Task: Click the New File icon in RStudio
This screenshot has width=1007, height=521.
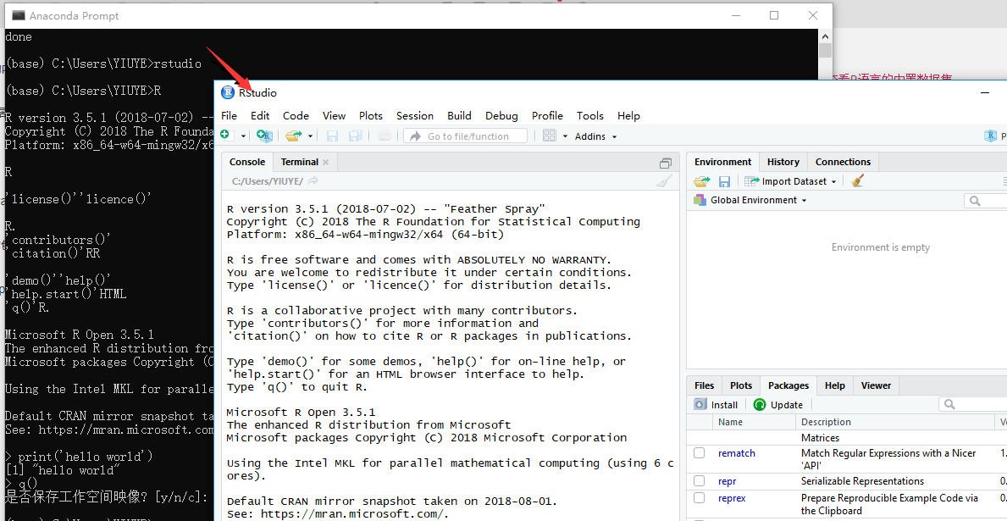Action: (225, 136)
